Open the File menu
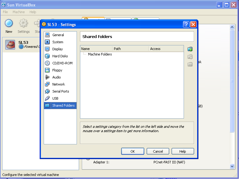239x179 pixels. (5, 12)
